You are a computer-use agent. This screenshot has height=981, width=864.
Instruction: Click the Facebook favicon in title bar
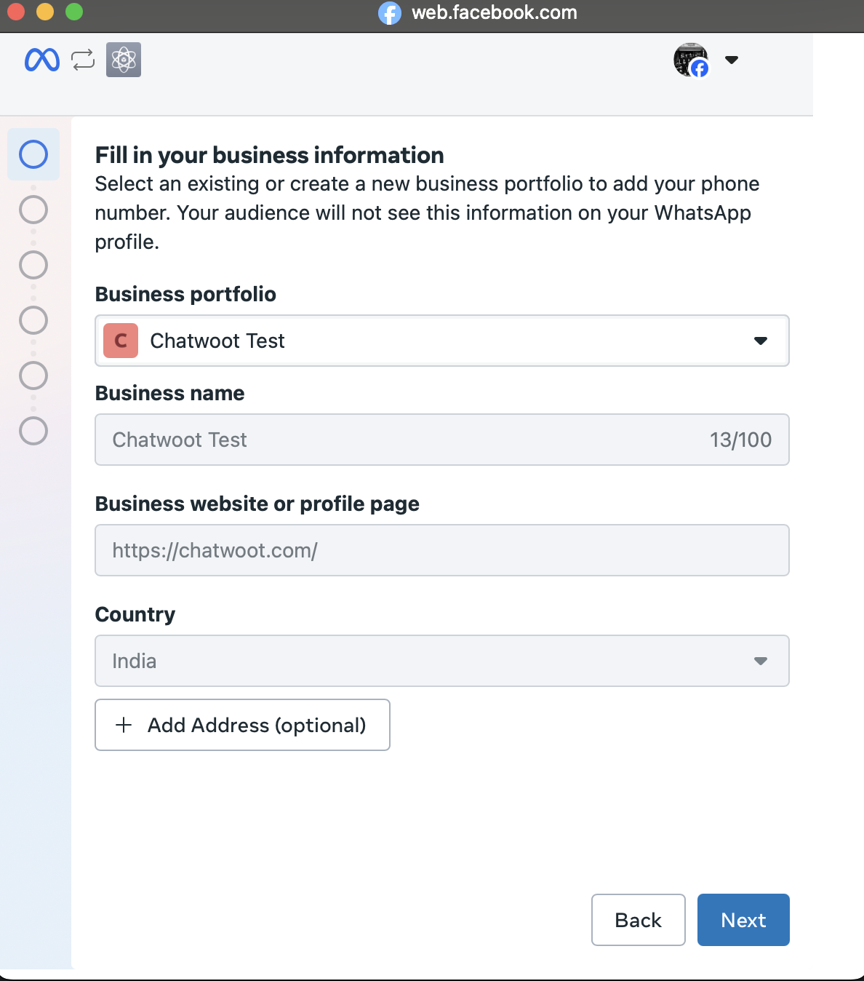click(390, 13)
